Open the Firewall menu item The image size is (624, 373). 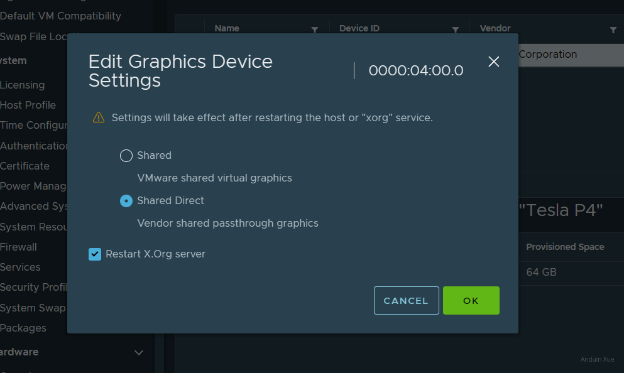coord(19,247)
